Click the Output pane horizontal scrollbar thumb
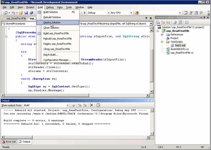The image size is (211, 150). (19, 137)
